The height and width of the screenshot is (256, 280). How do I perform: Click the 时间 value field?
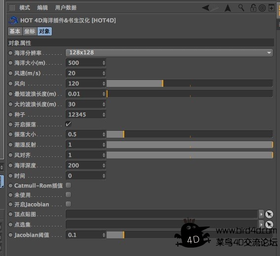[x=84, y=176]
